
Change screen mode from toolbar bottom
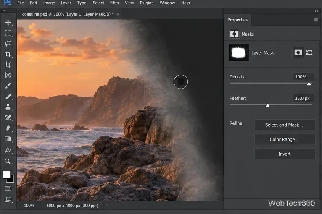[x=8, y=199]
